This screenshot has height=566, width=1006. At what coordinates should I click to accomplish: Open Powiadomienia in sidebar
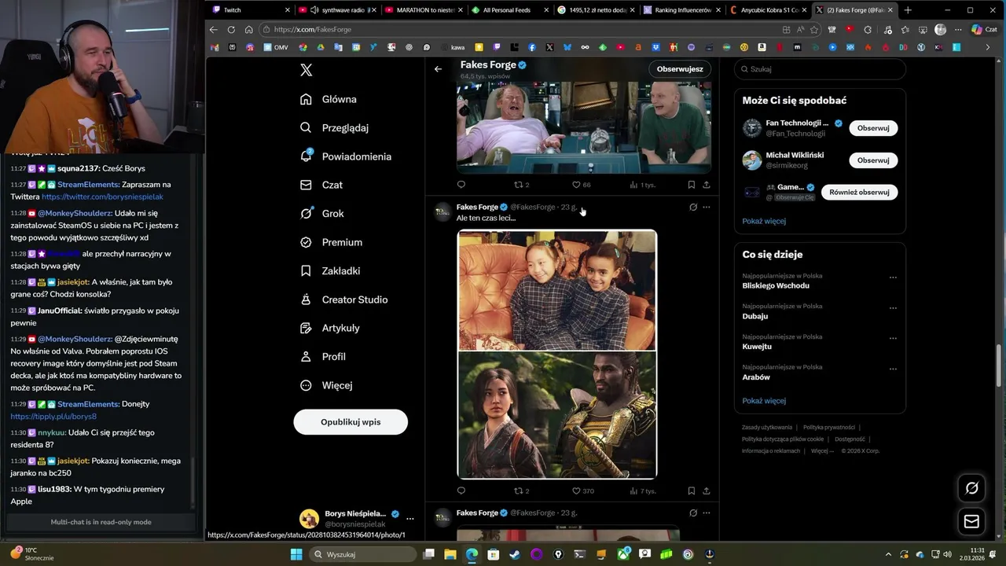pos(346,156)
